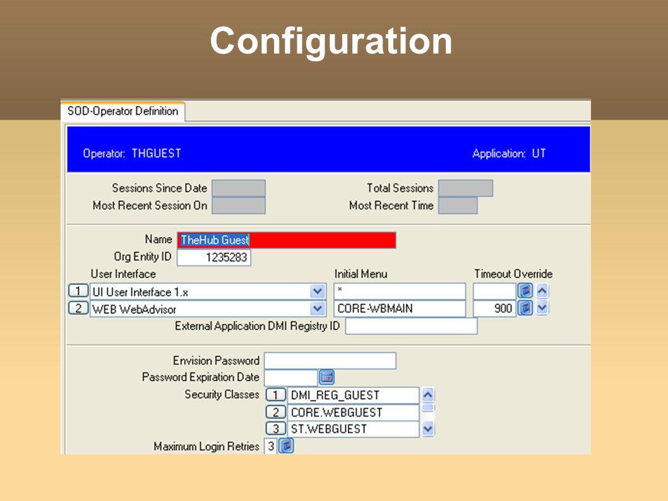
Task: Open detail icon on User Interface row 1
Action: pos(525,291)
